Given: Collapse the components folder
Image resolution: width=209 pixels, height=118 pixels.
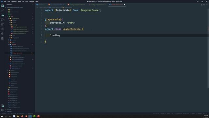Looking at the screenshot, I should [x=15, y=18].
